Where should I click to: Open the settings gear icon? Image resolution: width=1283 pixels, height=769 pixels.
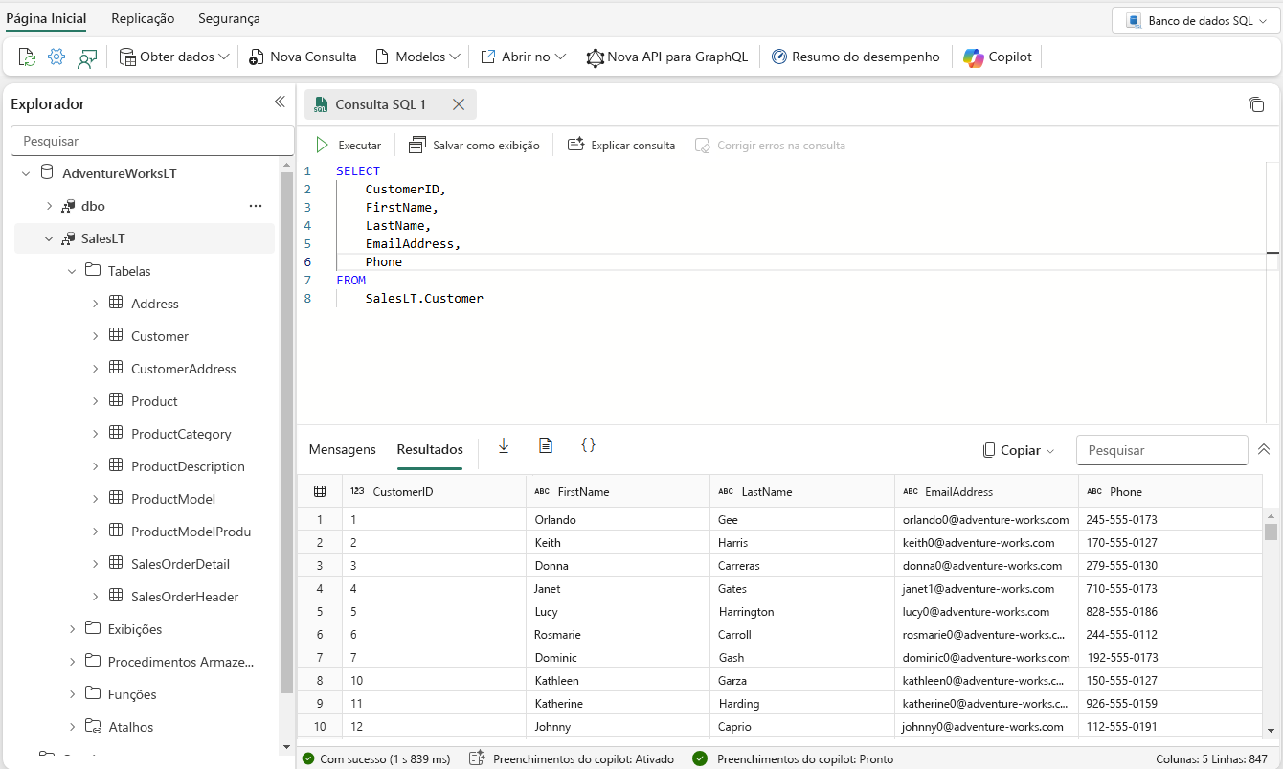point(56,57)
